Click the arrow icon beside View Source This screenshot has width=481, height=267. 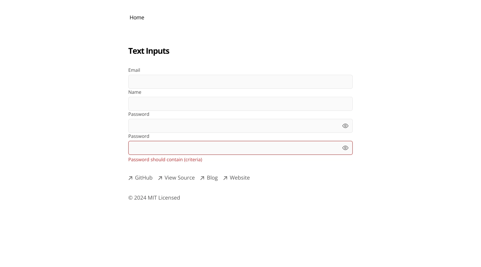(x=160, y=178)
